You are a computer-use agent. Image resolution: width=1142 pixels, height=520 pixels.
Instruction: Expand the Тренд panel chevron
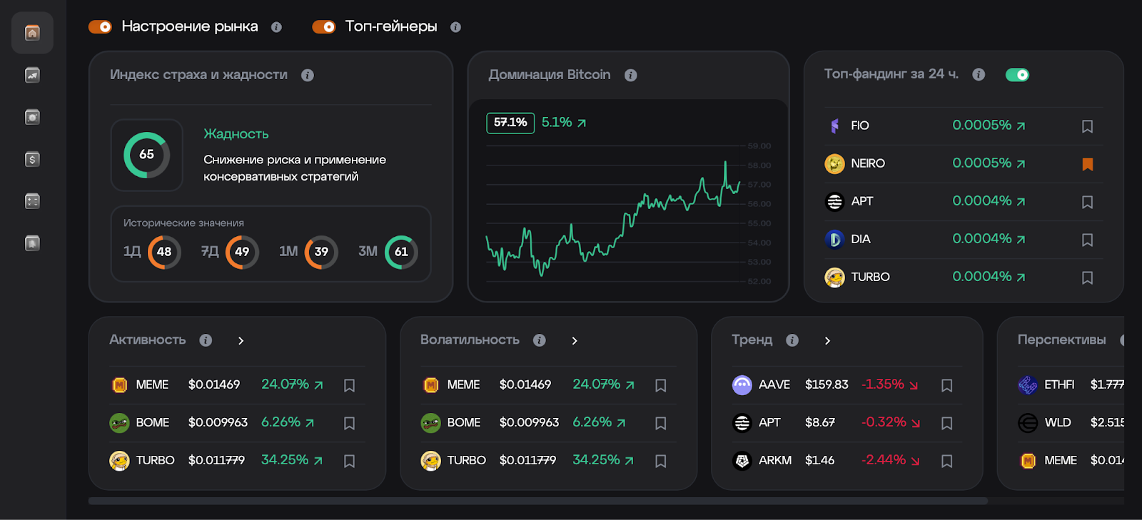pyautogui.click(x=827, y=341)
